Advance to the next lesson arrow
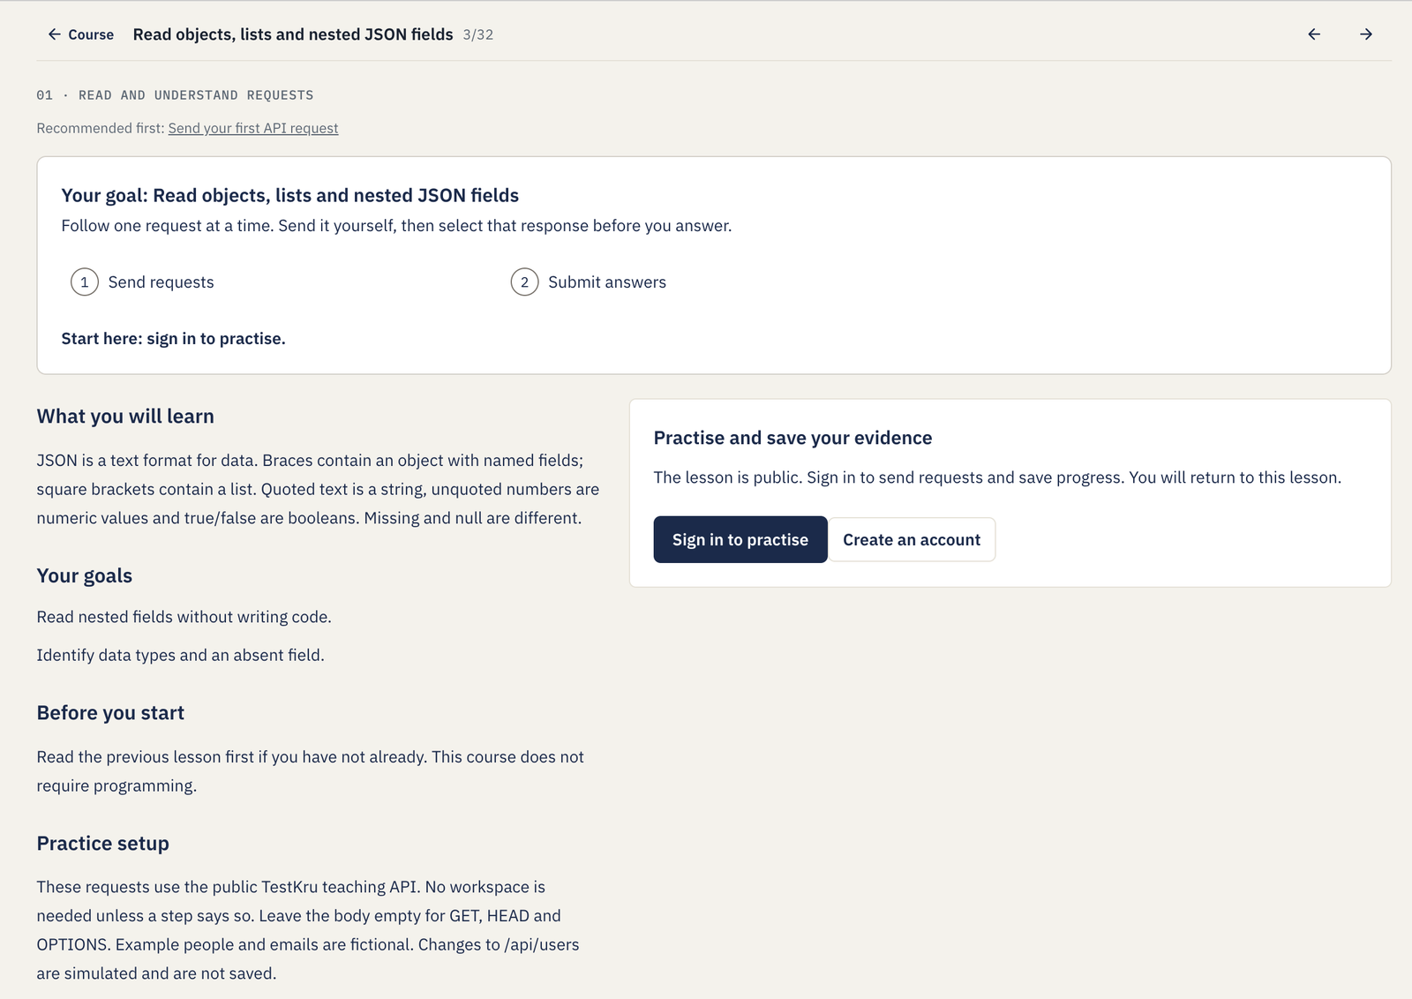This screenshot has width=1412, height=999. point(1366,34)
